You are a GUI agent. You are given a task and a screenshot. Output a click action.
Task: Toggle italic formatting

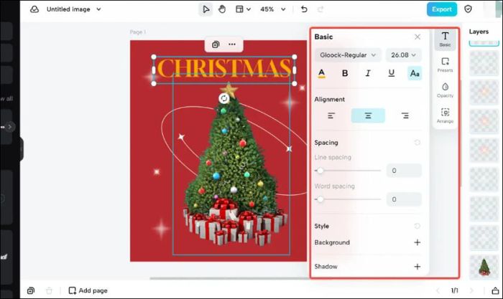click(368, 73)
